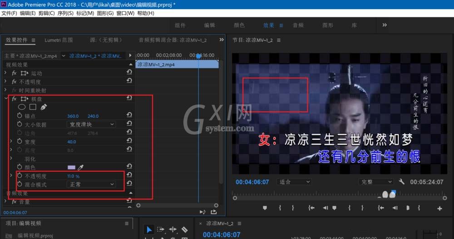
Task: Reset the 锚点 parameter
Action: click(129, 115)
